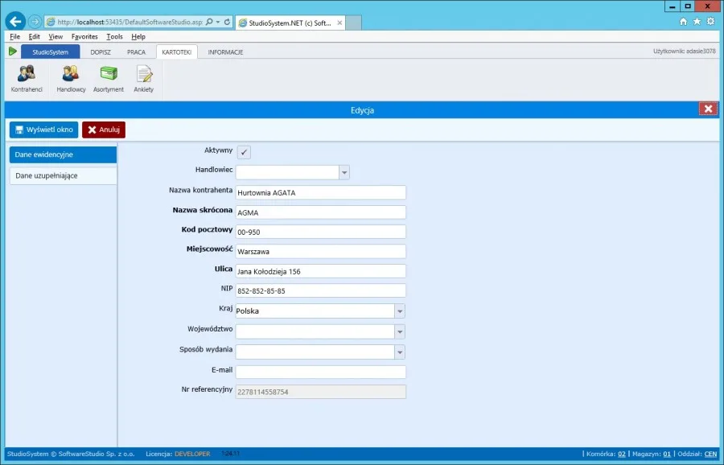
Task: Click the Użytkownik adasie3078 label
Action: pyautogui.click(x=684, y=51)
